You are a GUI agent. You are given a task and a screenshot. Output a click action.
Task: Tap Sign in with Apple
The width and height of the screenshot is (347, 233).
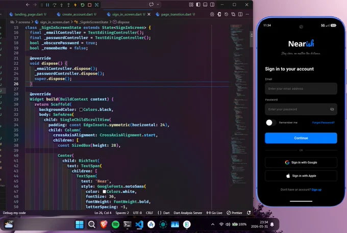tap(301, 176)
